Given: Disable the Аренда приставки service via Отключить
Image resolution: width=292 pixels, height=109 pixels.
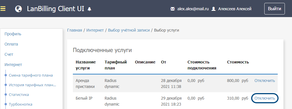Looking at the screenshot, I should [x=265, y=81].
